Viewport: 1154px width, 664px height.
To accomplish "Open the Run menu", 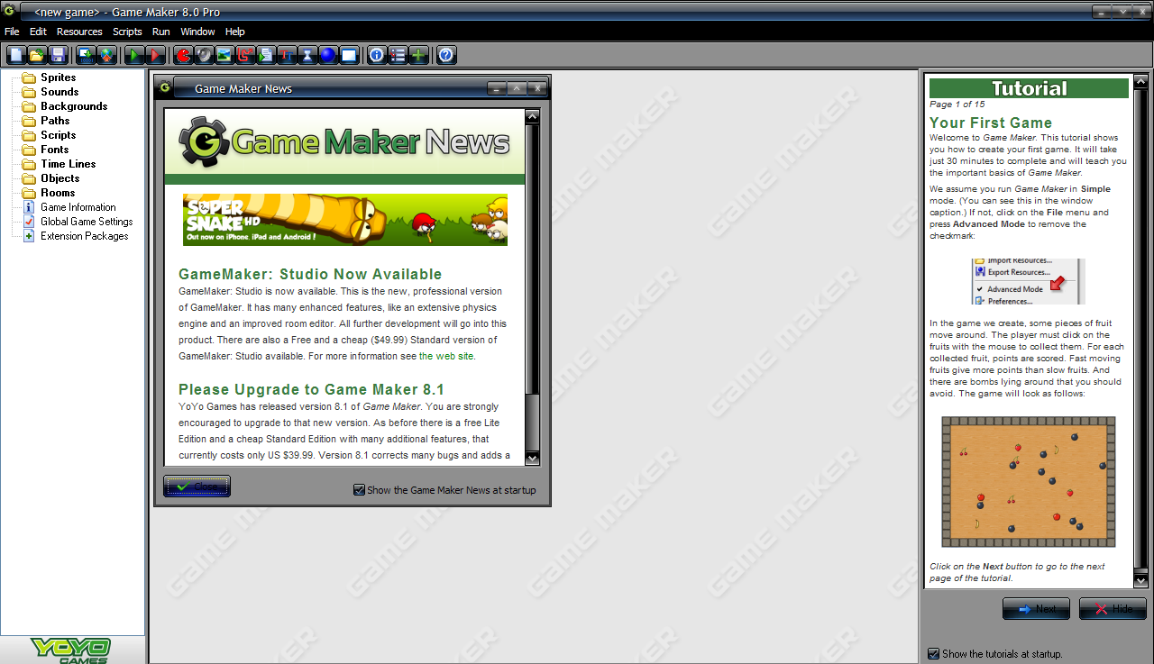I will [160, 31].
